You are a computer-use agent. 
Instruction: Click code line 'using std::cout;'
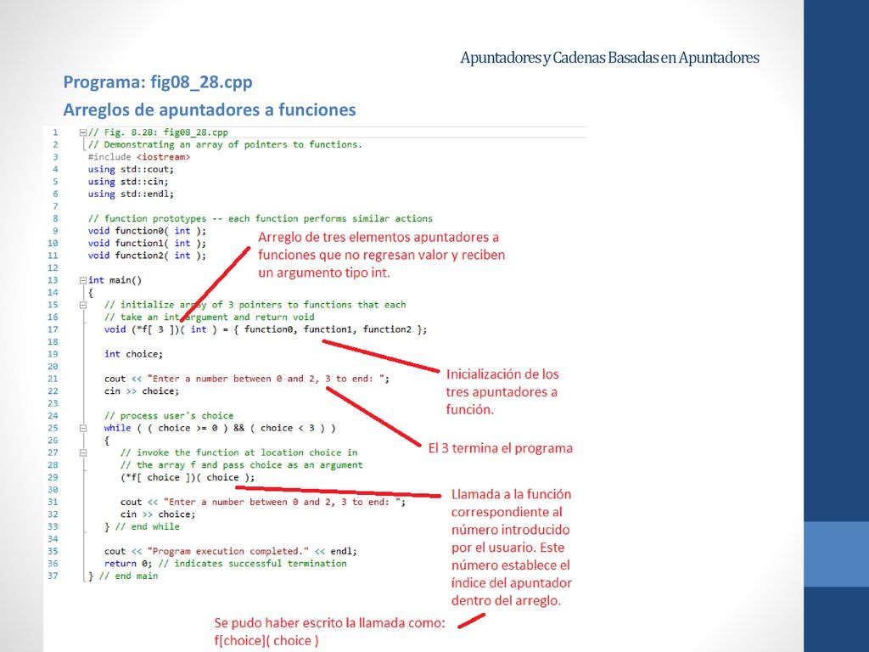click(131, 169)
